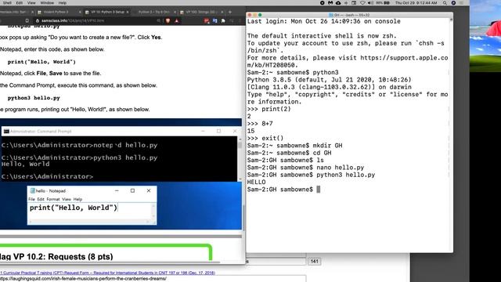
Task: Click the python3 hello.py line in Terminal
Action: coord(311,175)
